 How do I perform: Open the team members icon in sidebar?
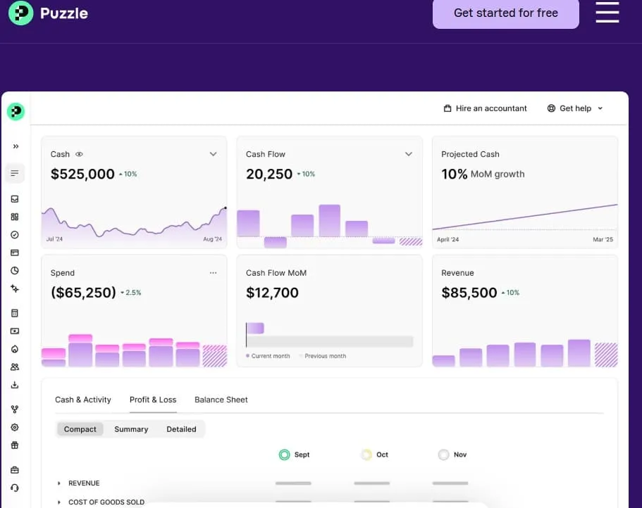[15, 366]
